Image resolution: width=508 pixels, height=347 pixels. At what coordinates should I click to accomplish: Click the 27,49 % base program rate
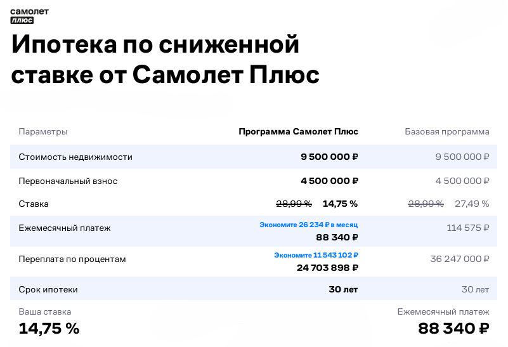coord(472,204)
